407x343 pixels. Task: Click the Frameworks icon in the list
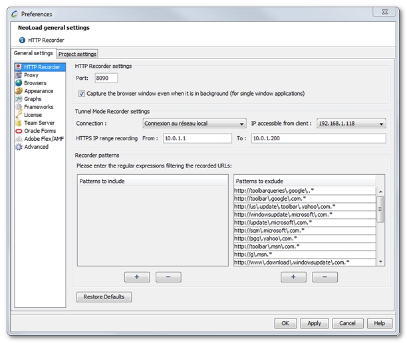(x=19, y=107)
